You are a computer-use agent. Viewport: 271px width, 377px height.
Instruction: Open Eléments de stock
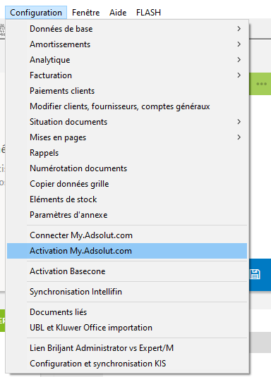(x=127, y=199)
